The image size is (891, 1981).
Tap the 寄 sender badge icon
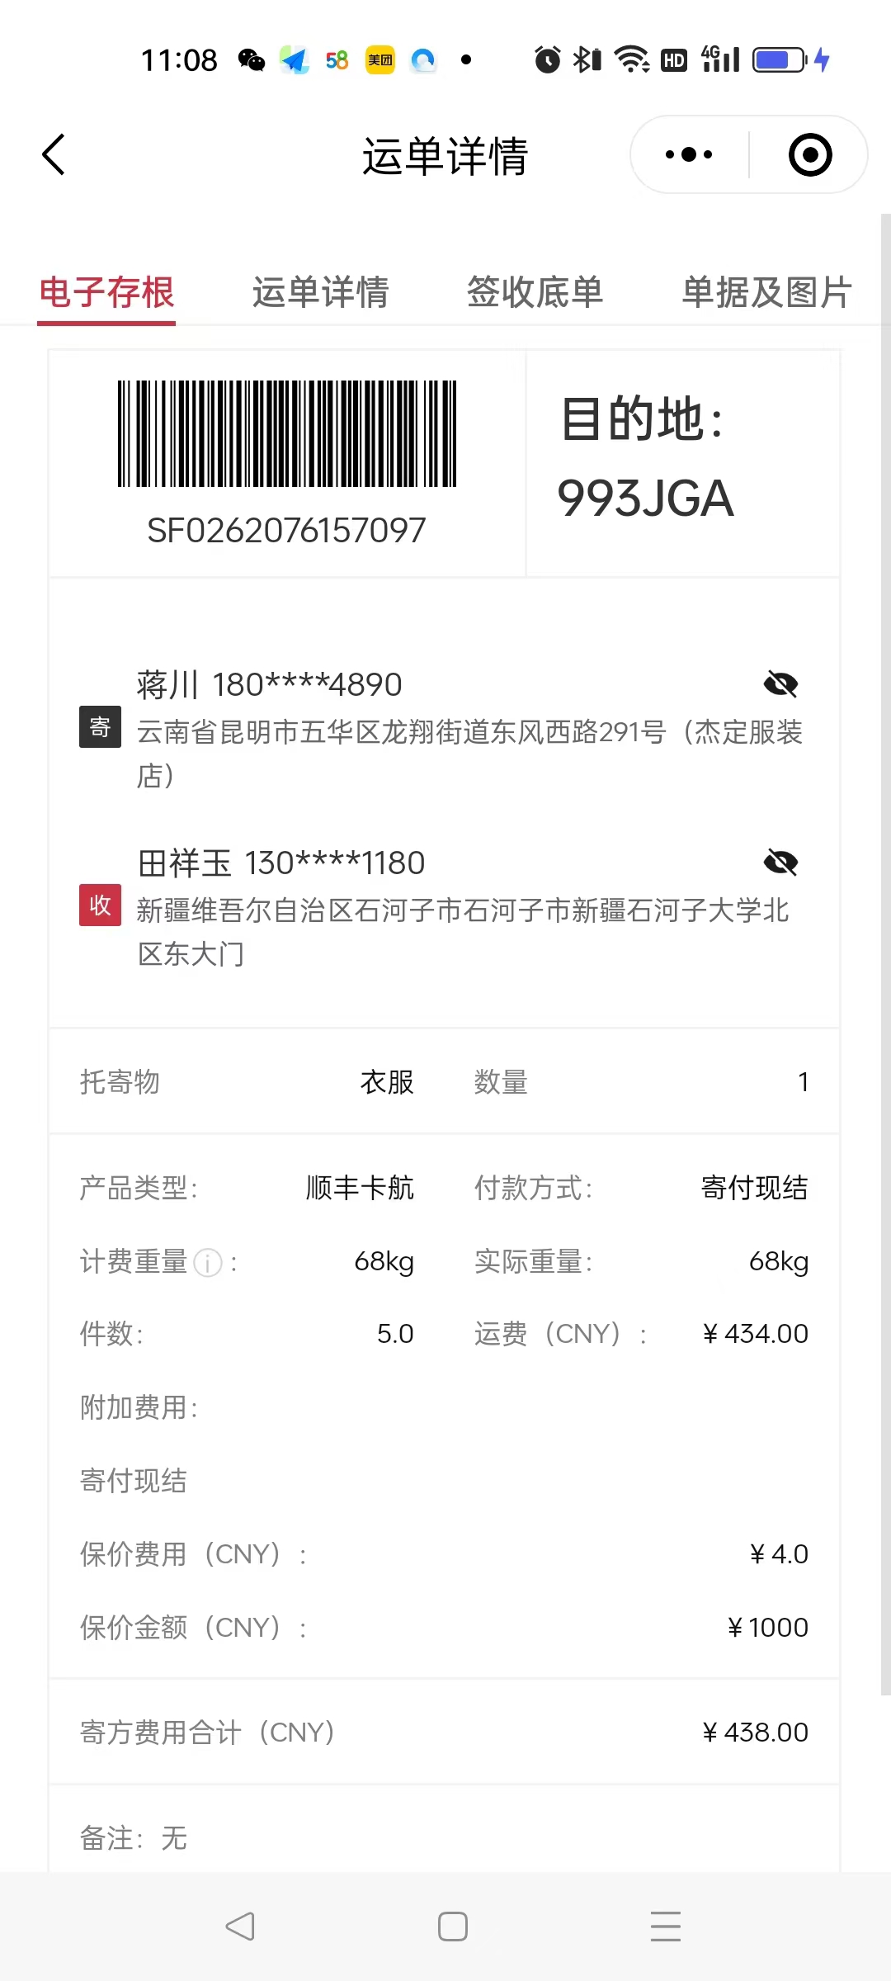(x=100, y=726)
